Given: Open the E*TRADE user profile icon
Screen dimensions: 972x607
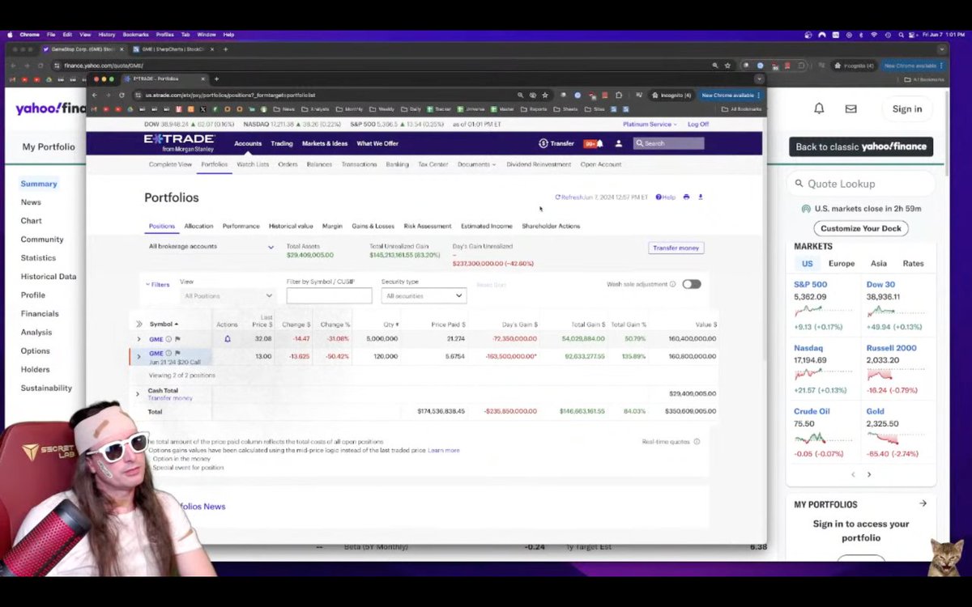Looking at the screenshot, I should (619, 143).
